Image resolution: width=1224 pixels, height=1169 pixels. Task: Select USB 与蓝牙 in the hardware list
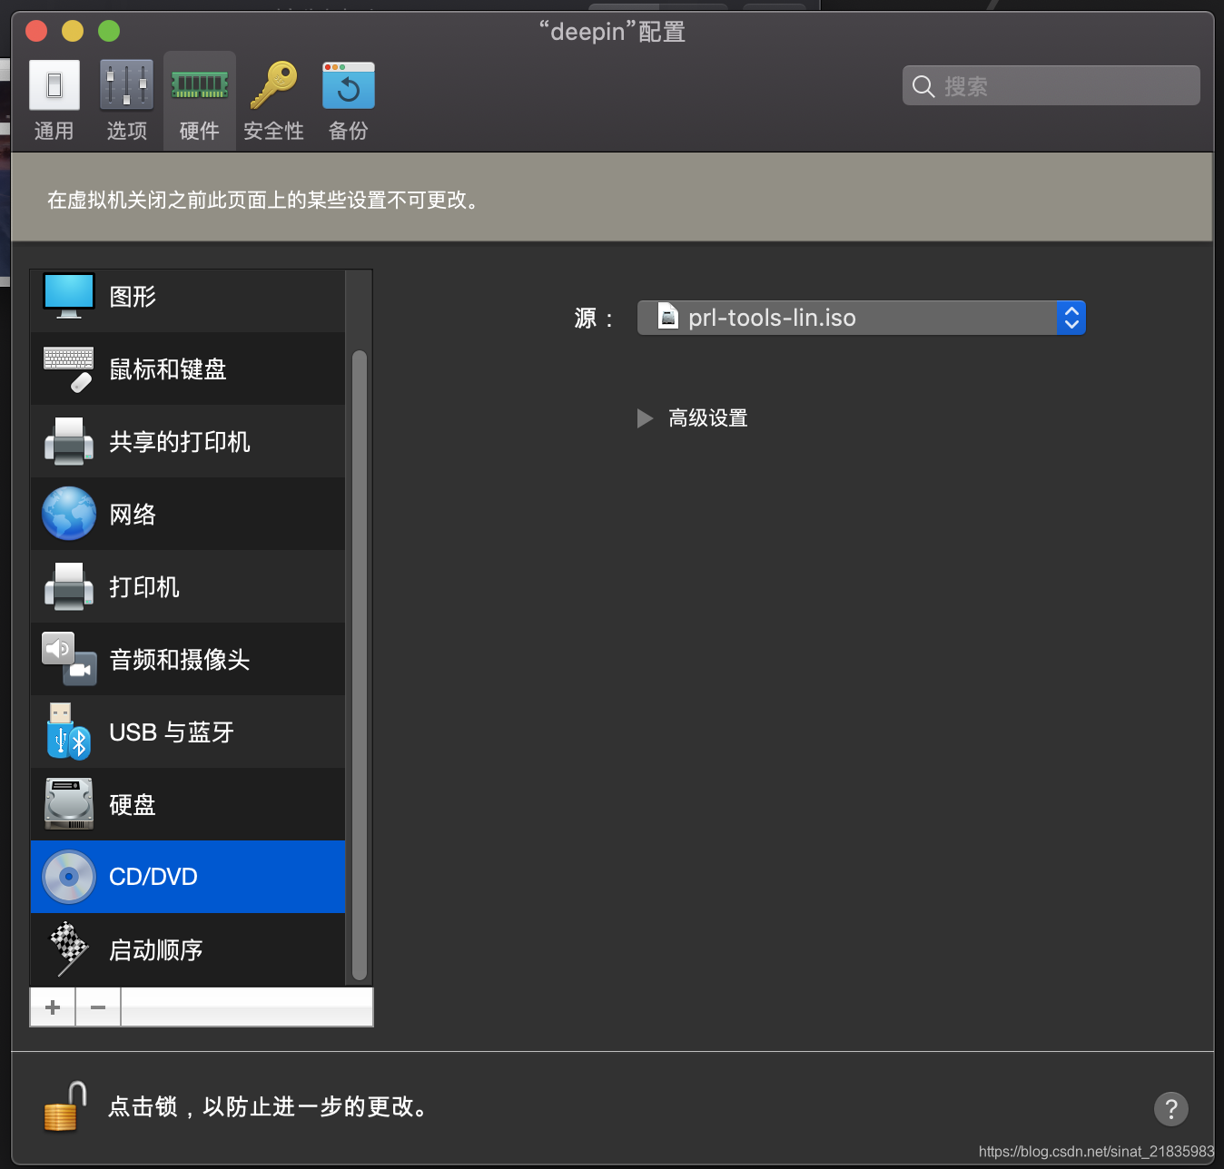tap(188, 732)
